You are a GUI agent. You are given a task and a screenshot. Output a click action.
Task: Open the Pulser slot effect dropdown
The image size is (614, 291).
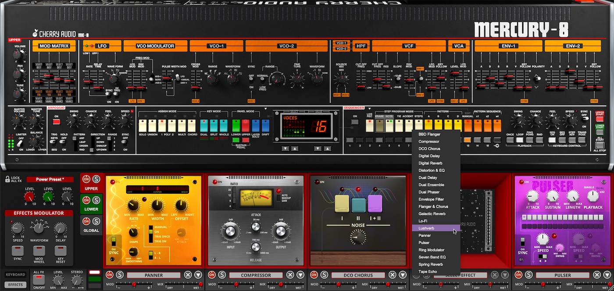607,275
